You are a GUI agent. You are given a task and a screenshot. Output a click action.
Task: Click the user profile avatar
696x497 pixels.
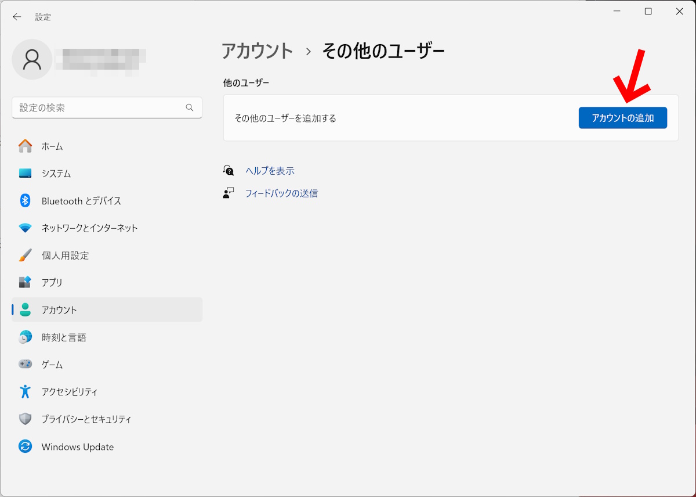click(32, 59)
